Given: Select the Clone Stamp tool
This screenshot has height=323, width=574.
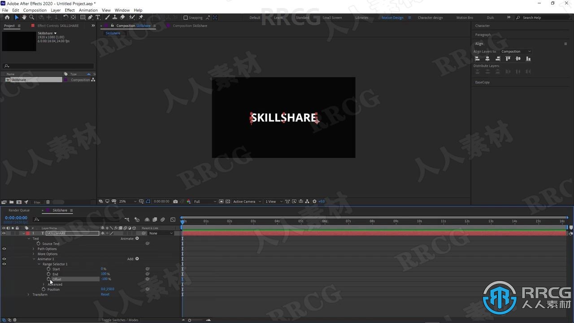Looking at the screenshot, I should coord(115,17).
